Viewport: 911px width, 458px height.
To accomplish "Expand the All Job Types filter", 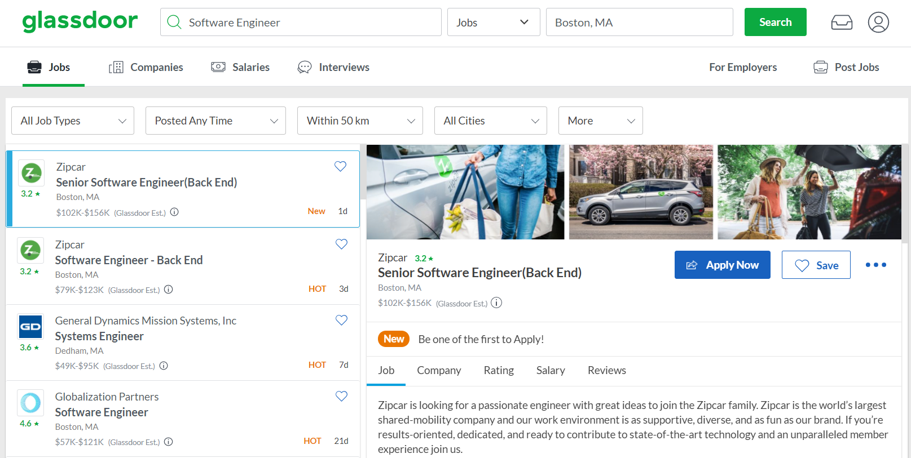I will coord(73,121).
